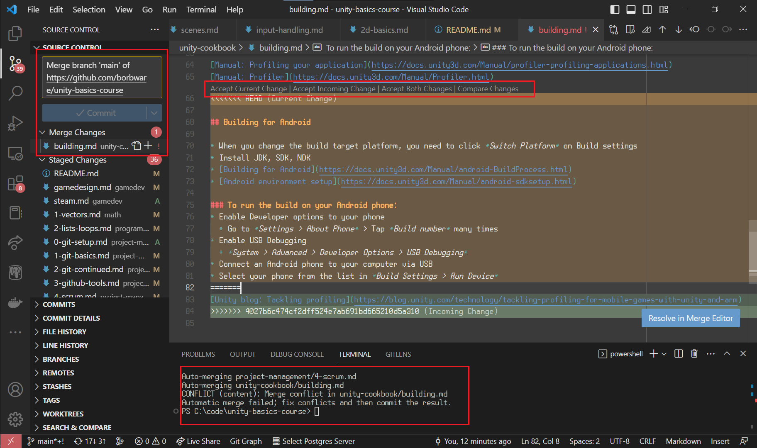Image resolution: width=757 pixels, height=448 pixels.
Task: Click the editor minimap slider
Action: coord(752,252)
